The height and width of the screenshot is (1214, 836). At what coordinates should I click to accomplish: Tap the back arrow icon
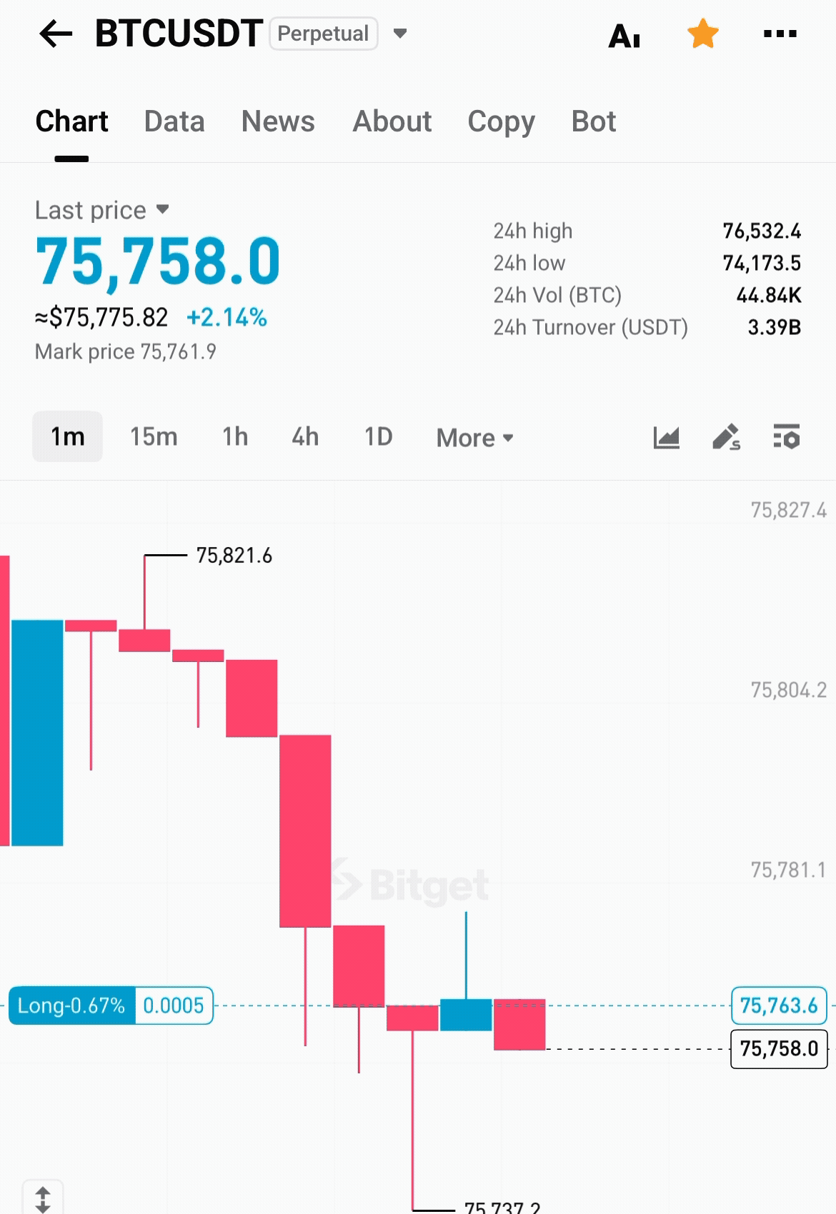tap(56, 34)
